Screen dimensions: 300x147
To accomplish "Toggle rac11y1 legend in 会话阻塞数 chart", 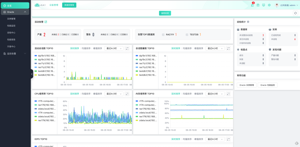I will click(x=146, y=63).
